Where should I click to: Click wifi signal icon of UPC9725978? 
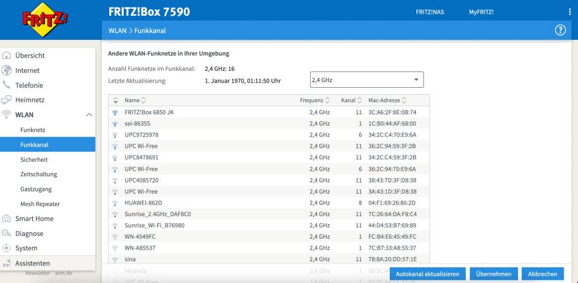tap(115, 135)
